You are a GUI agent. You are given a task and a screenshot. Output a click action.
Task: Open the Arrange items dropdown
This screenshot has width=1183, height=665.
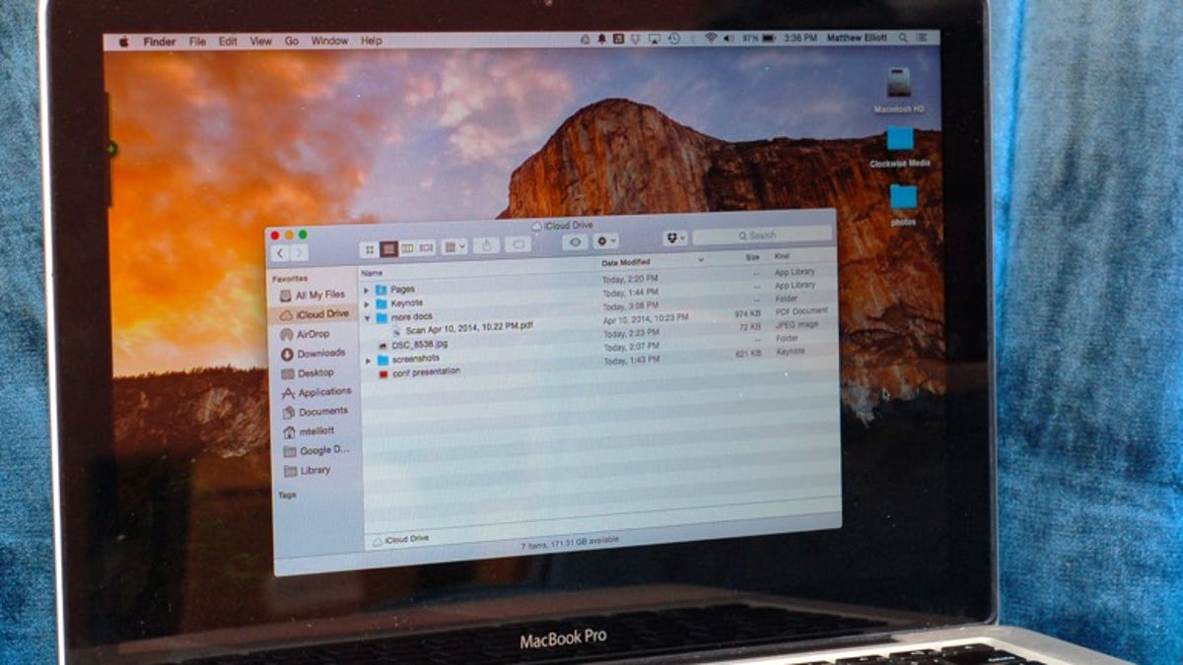click(453, 246)
